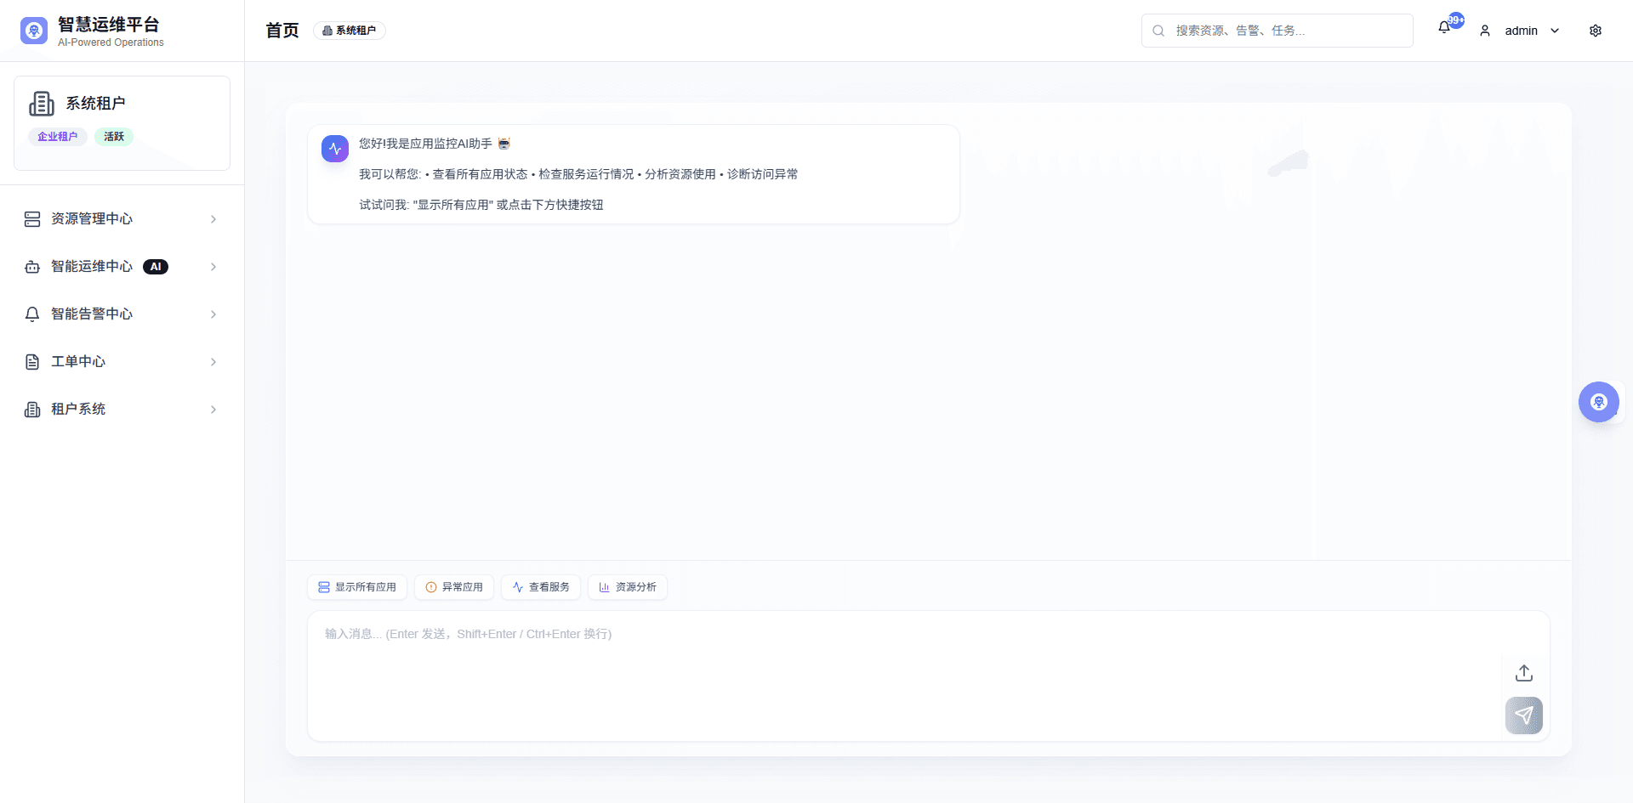Click the AI-Powered Operations subtitle
This screenshot has height=803, width=1633.
point(111,42)
